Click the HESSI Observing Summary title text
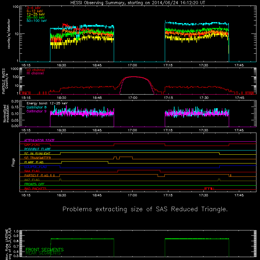This screenshot has width=260, height=260. (x=138, y=3)
